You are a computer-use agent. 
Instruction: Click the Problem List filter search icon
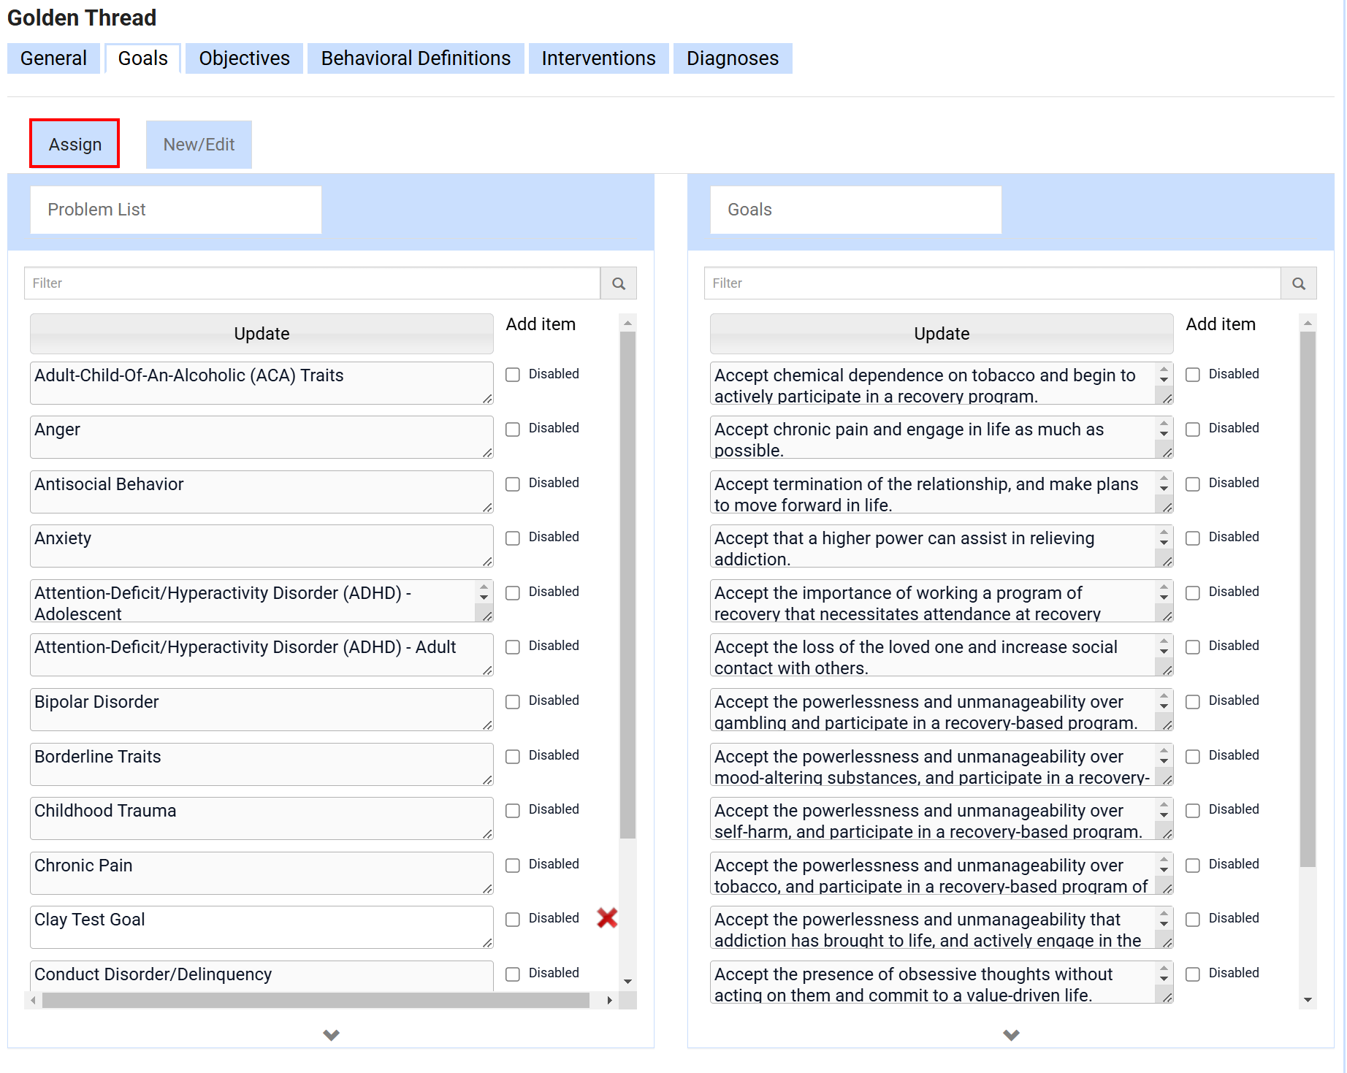[x=618, y=283]
